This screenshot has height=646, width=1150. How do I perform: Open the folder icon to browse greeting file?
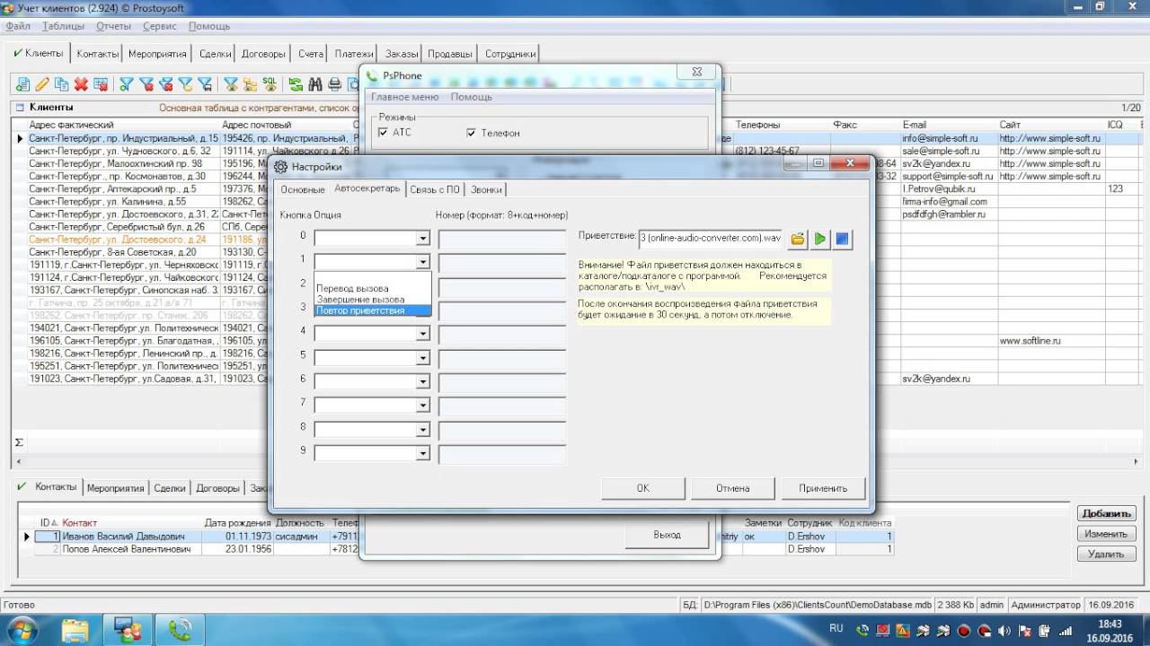pos(797,240)
